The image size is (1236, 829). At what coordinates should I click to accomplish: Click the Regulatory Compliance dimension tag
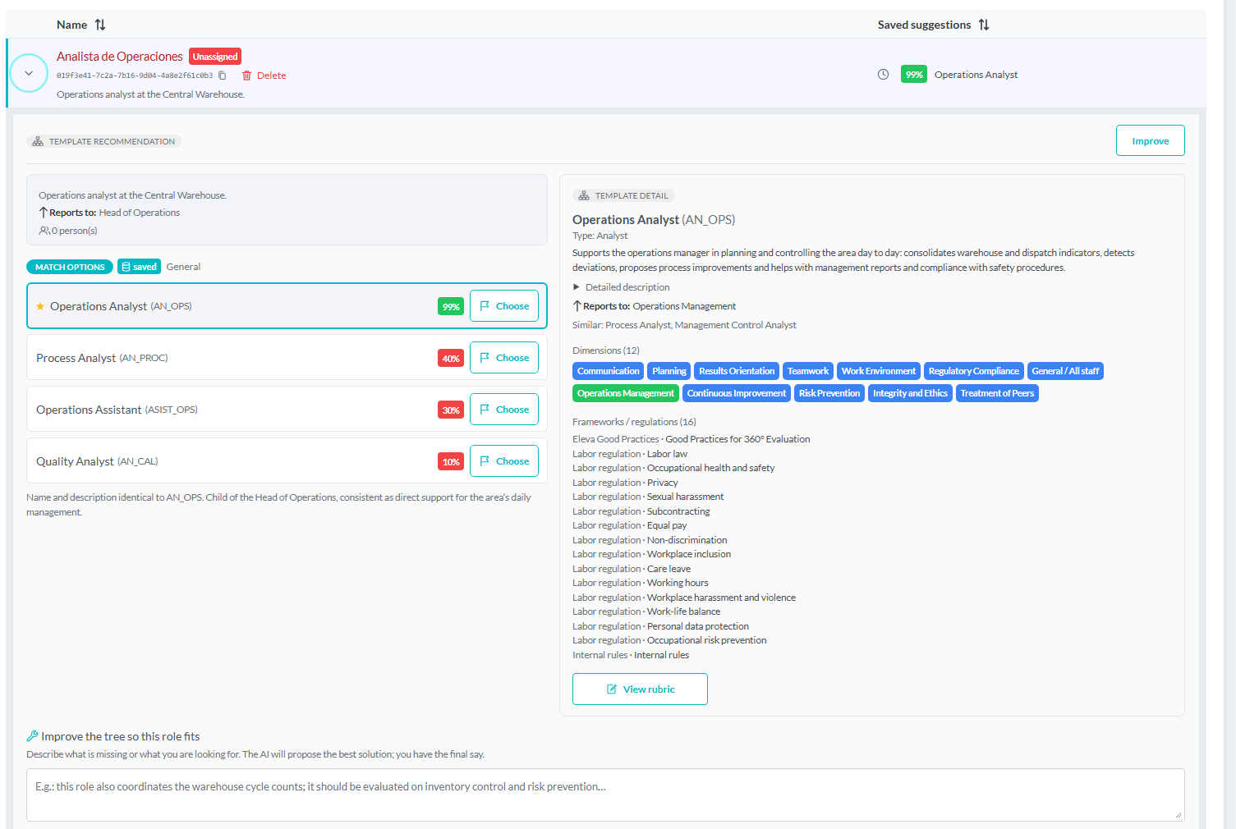point(973,371)
